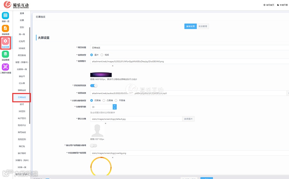Click the golden ring background thumbnail

[101, 166]
